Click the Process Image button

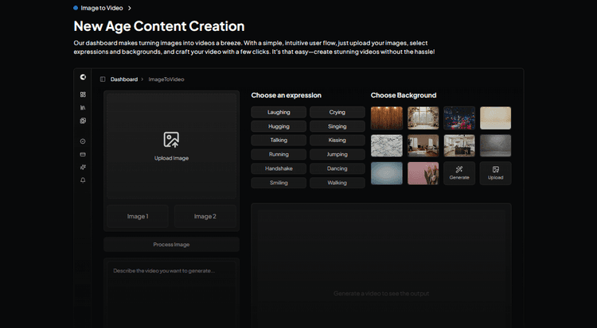(x=171, y=245)
